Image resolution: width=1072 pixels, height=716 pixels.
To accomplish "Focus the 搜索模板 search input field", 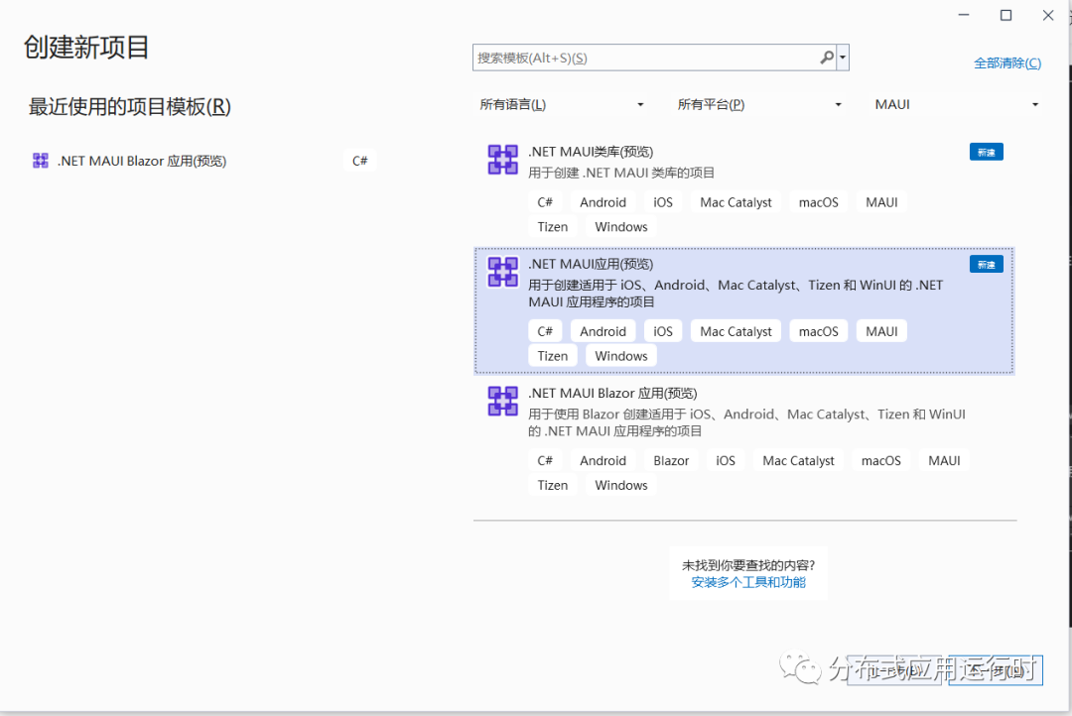I will 646,58.
